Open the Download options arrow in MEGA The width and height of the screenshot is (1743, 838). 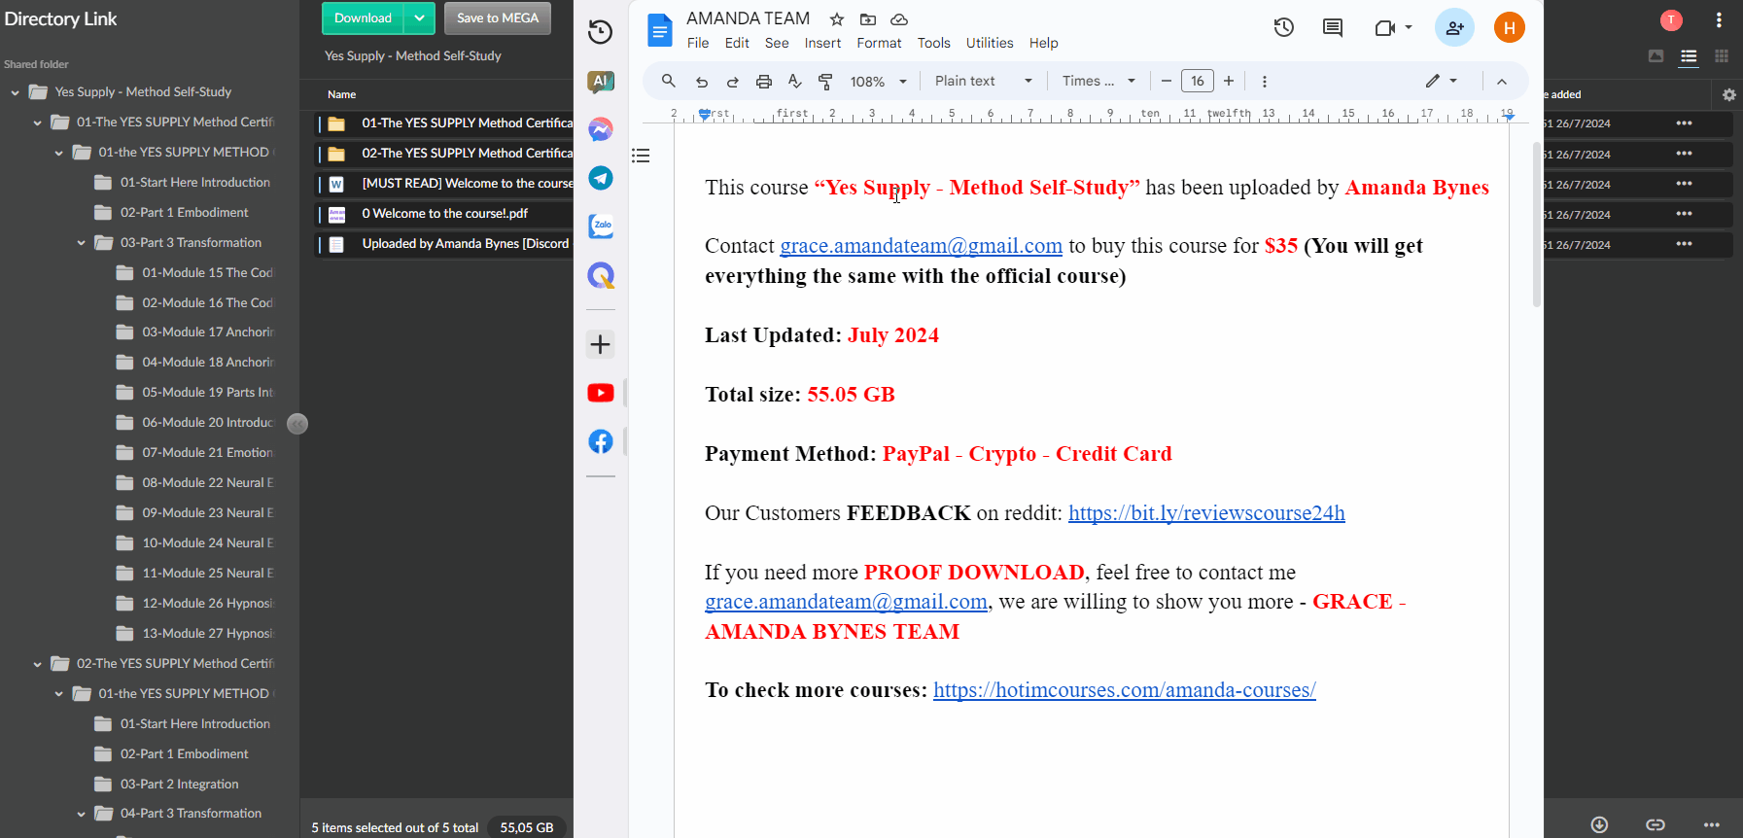click(x=419, y=18)
